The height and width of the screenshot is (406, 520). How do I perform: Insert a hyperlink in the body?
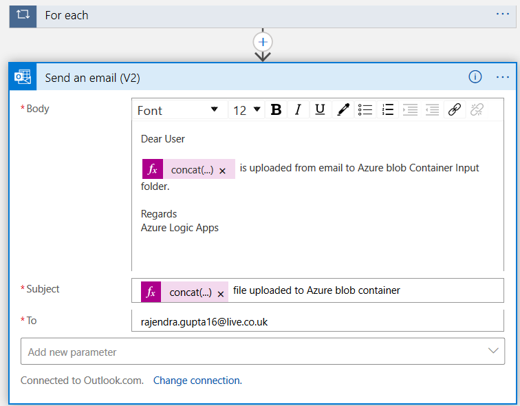[x=454, y=110]
